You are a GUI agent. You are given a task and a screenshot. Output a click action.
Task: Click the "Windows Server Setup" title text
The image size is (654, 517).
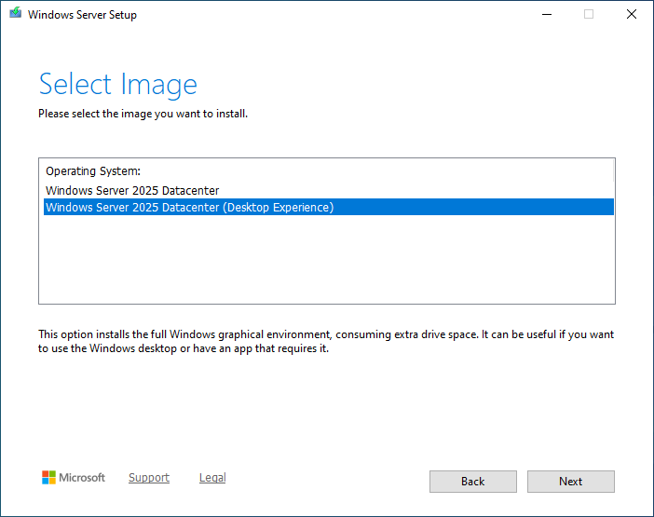point(82,15)
